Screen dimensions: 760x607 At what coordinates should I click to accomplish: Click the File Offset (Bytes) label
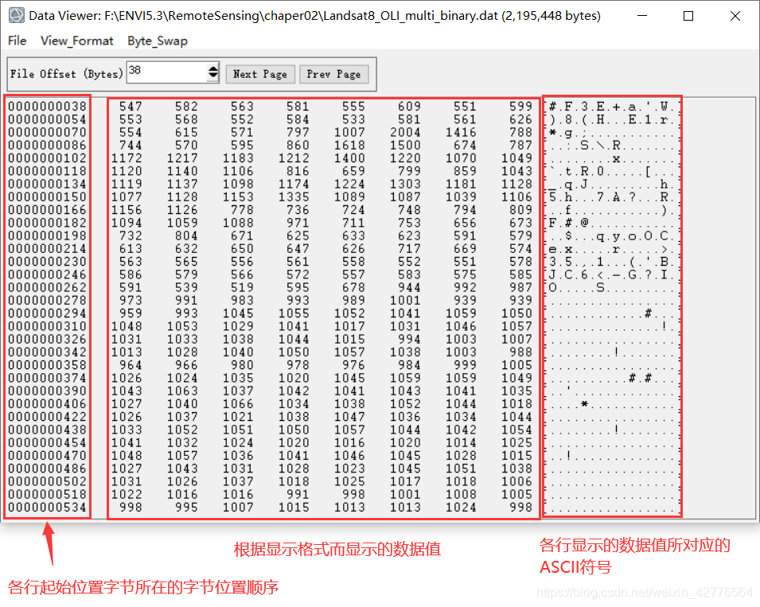pyautogui.click(x=67, y=74)
